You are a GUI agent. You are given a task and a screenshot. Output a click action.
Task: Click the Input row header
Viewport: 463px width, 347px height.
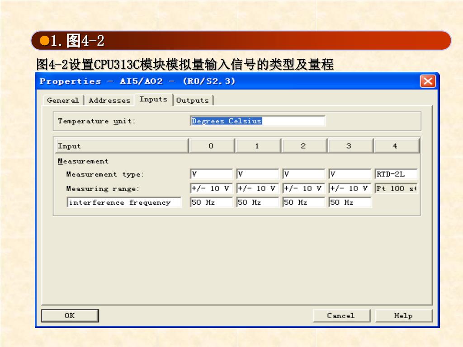(x=122, y=146)
